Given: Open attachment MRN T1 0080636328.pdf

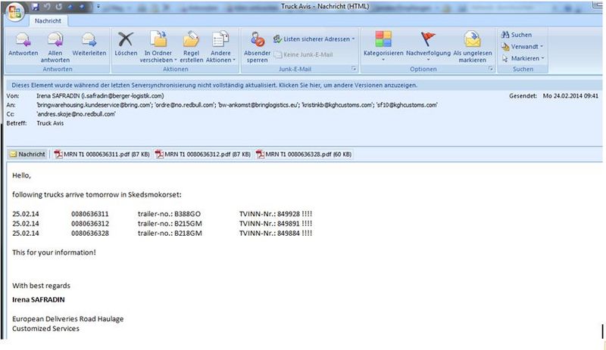Looking at the screenshot, I should pyautogui.click(x=304, y=154).
